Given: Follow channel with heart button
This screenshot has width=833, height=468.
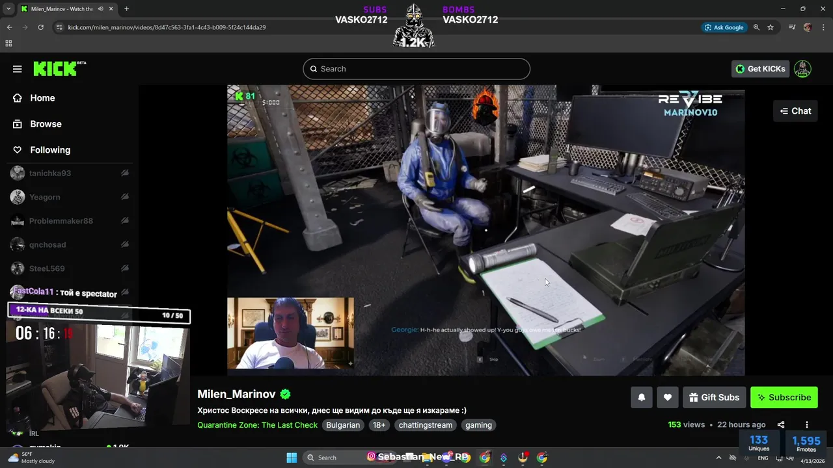Looking at the screenshot, I should (x=668, y=397).
